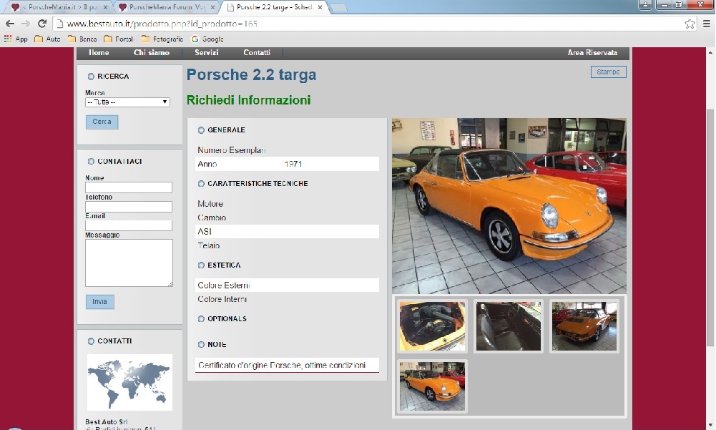Click the CARATTERISTICHE TECNICHE bullet icon
The width and height of the screenshot is (716, 430).
tap(201, 184)
